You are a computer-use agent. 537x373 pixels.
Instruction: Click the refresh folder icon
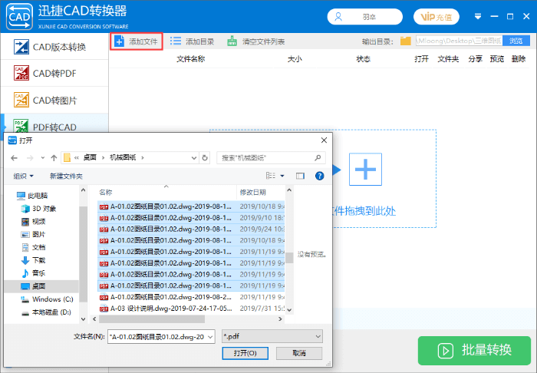point(205,158)
